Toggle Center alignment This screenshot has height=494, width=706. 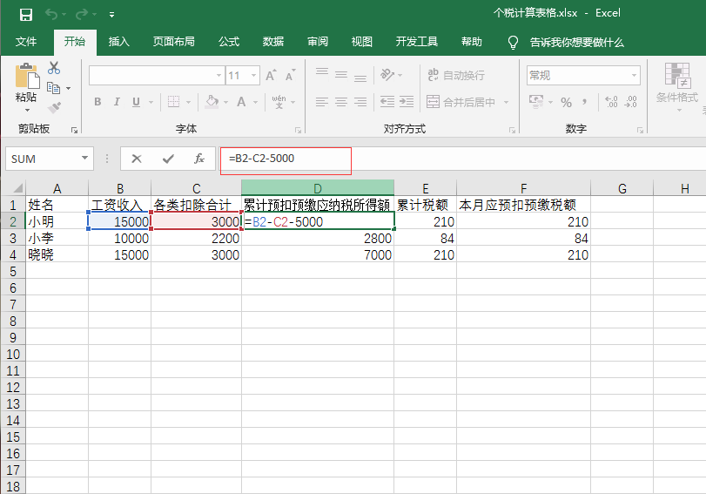tap(341, 102)
